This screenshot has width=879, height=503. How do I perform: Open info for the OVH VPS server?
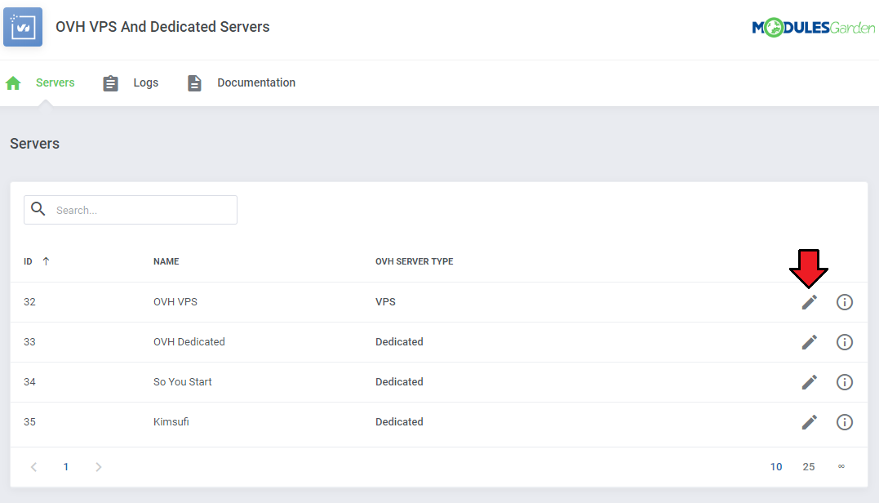pyautogui.click(x=844, y=302)
